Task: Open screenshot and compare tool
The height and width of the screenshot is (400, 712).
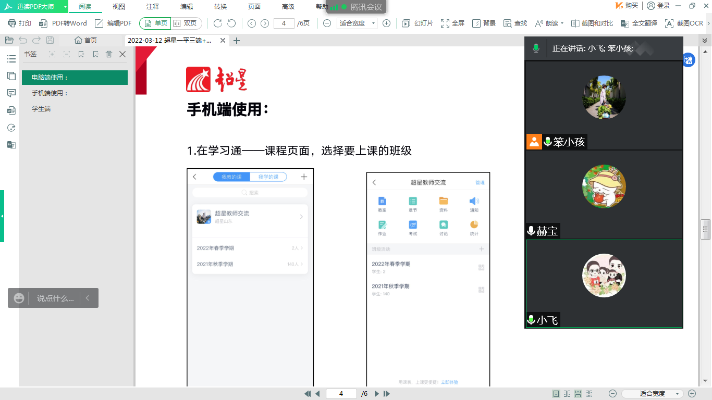Action: pyautogui.click(x=592, y=23)
